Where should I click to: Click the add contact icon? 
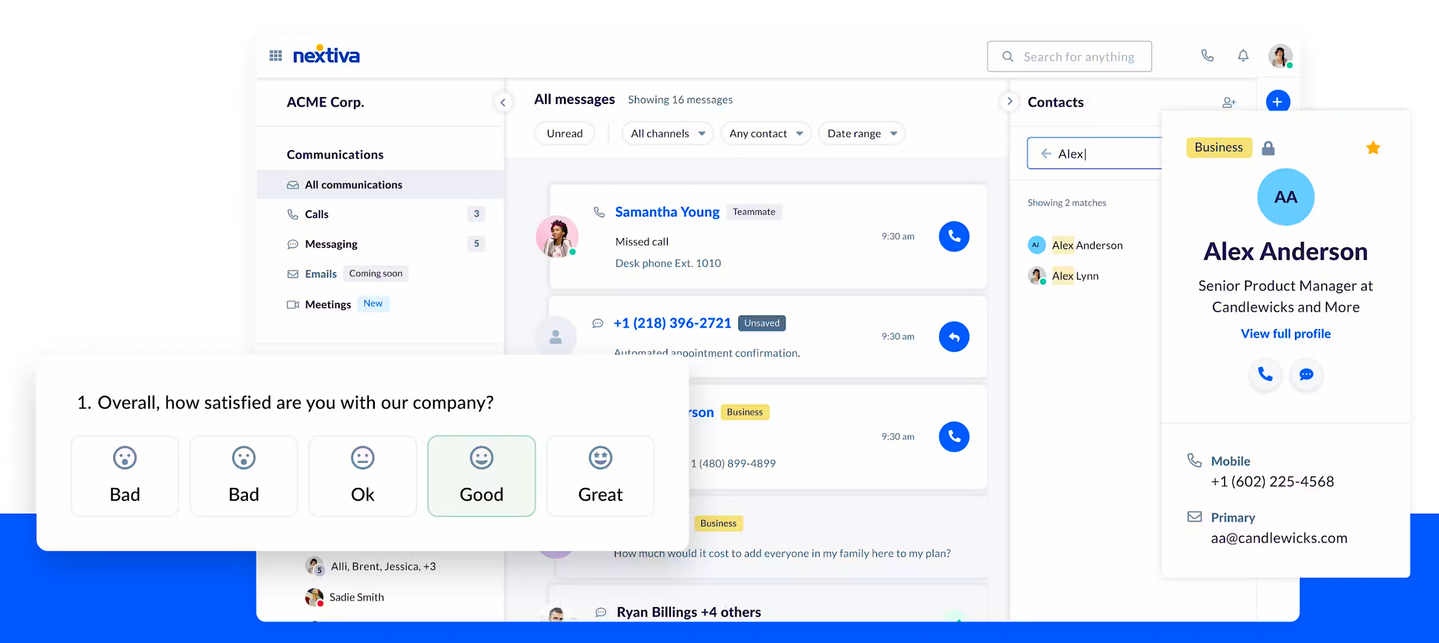coord(1229,103)
